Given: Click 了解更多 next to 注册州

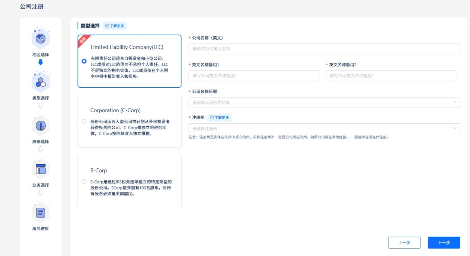Looking at the screenshot, I should coord(219,117).
